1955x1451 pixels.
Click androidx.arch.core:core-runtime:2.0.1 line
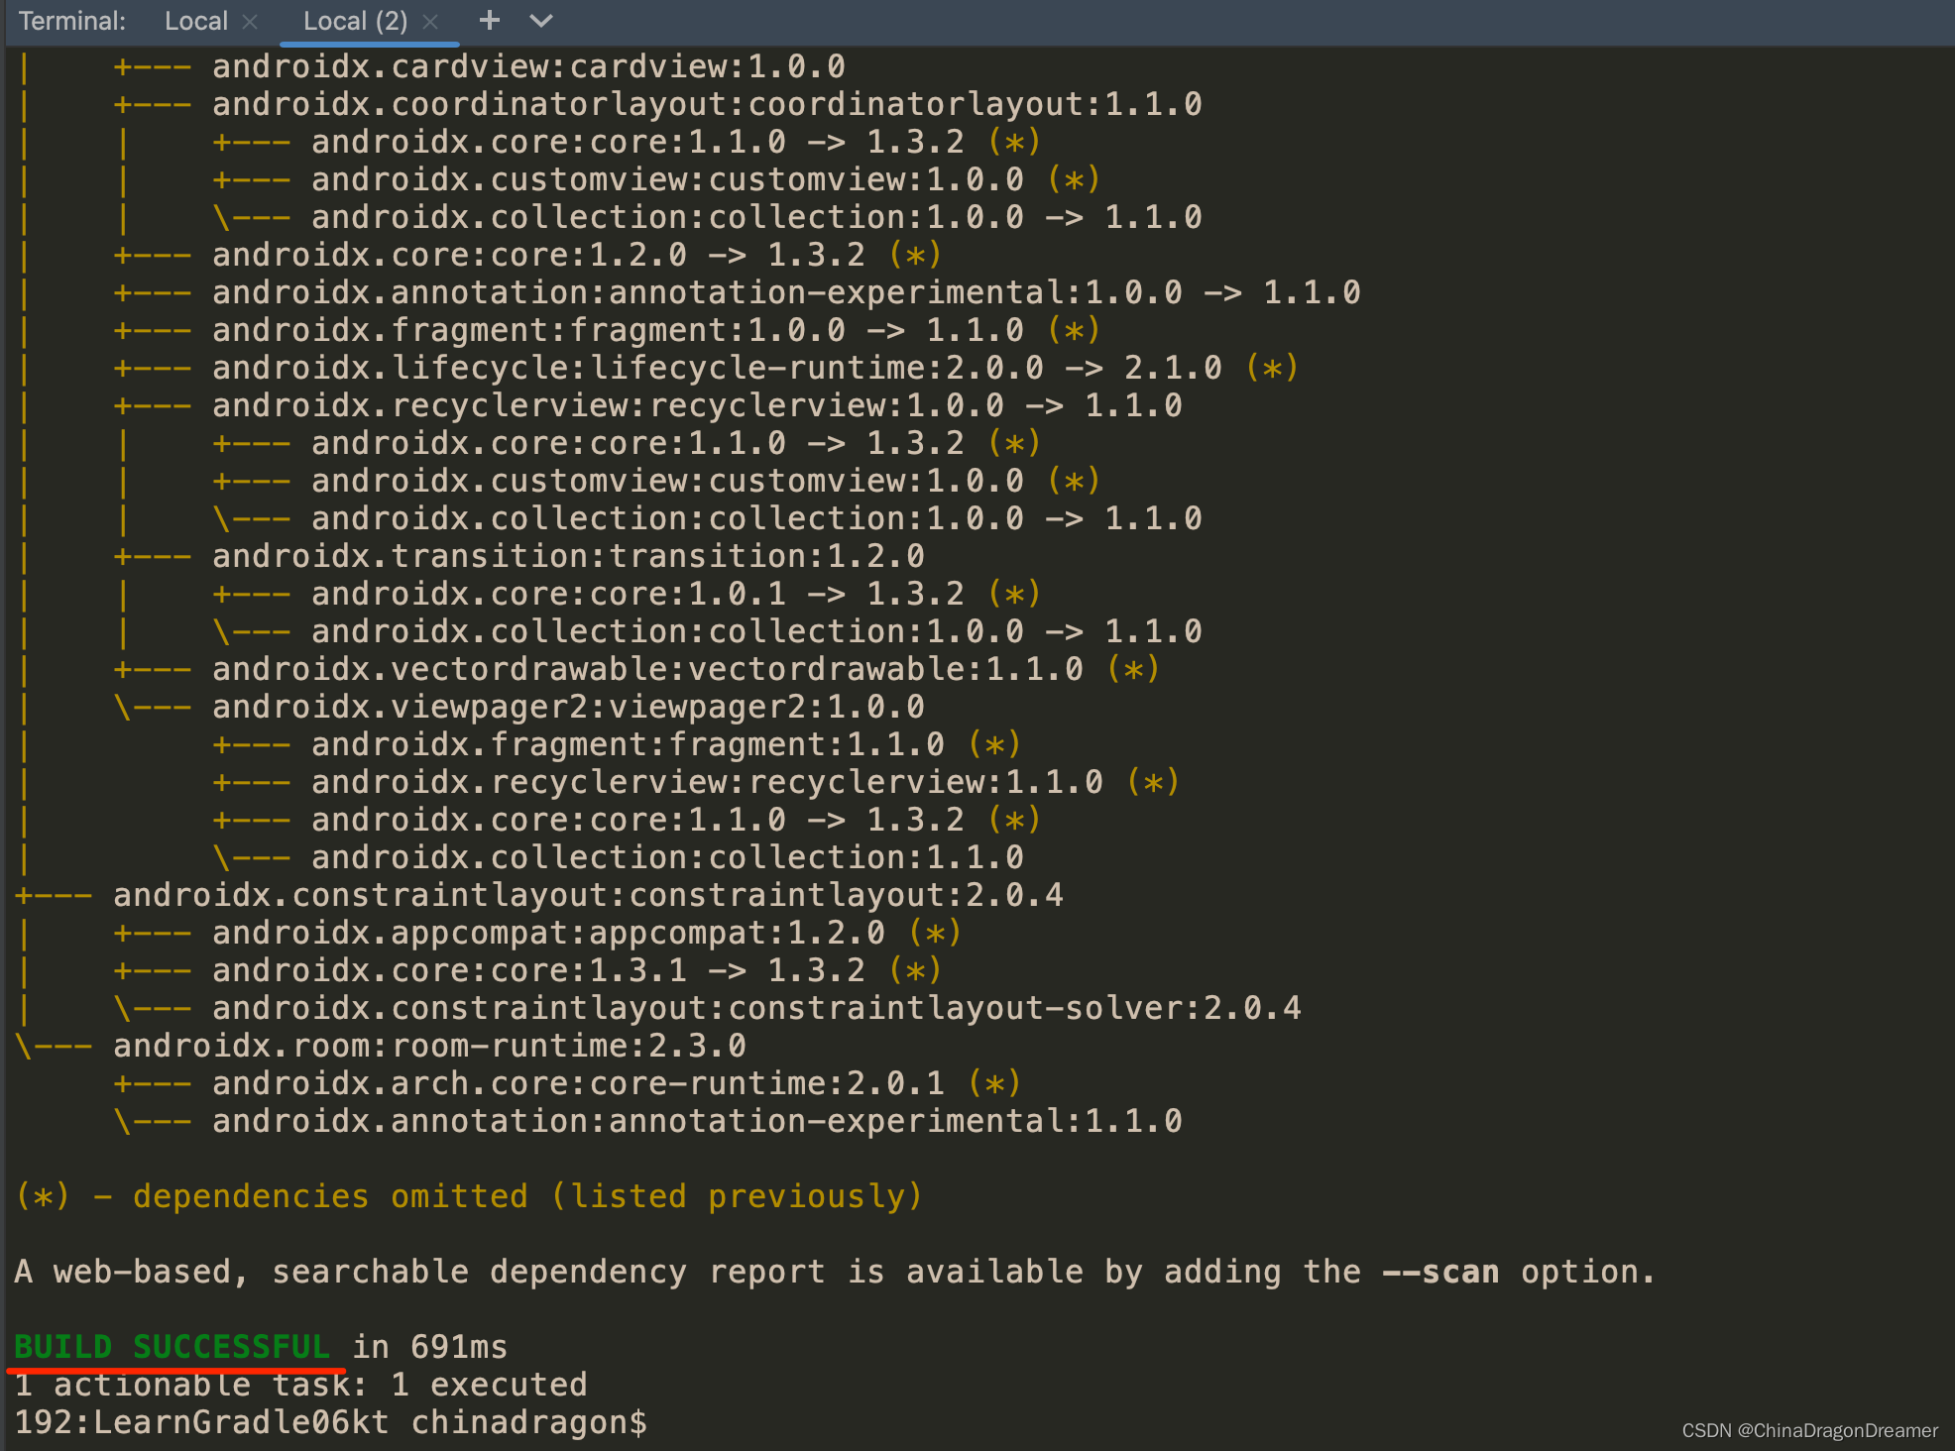click(x=616, y=1083)
